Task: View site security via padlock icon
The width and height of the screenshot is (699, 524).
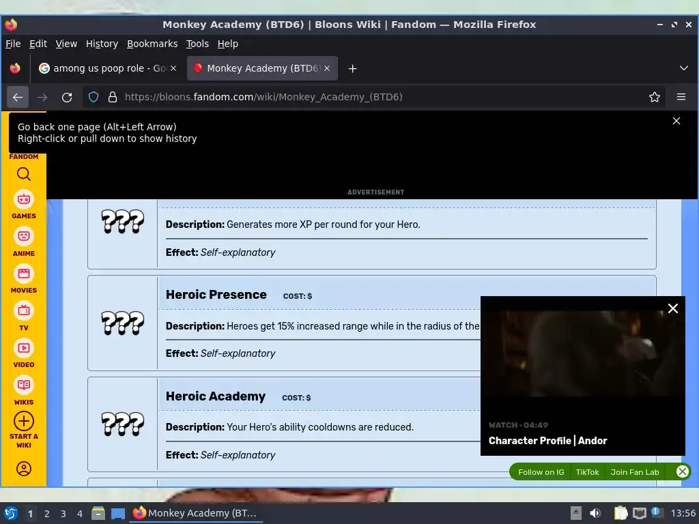Action: [x=113, y=97]
